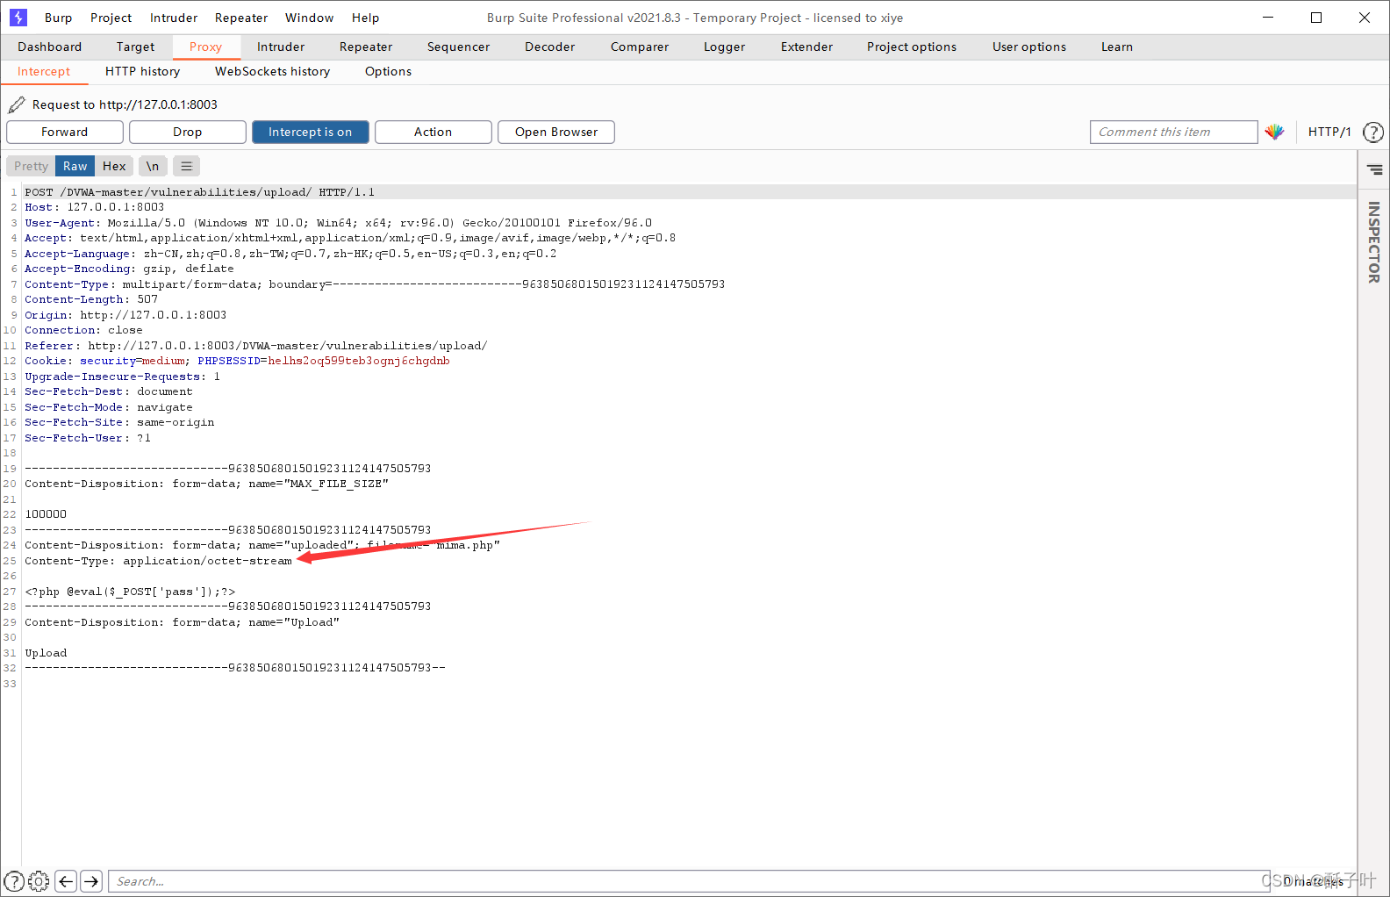This screenshot has width=1390, height=897.
Task: Open the HTTP history sub-tab
Action: 143,71
